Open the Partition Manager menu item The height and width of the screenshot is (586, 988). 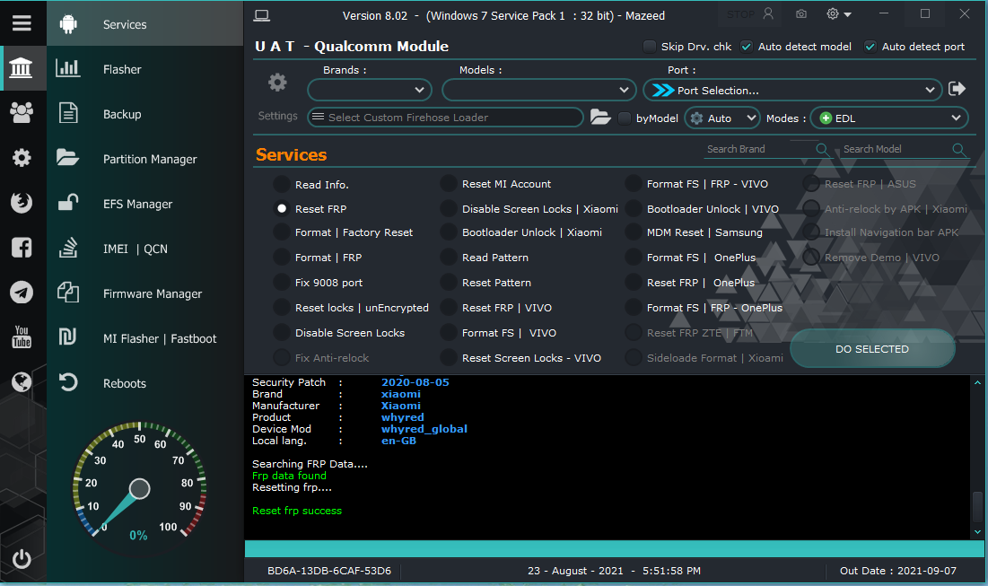(x=144, y=159)
